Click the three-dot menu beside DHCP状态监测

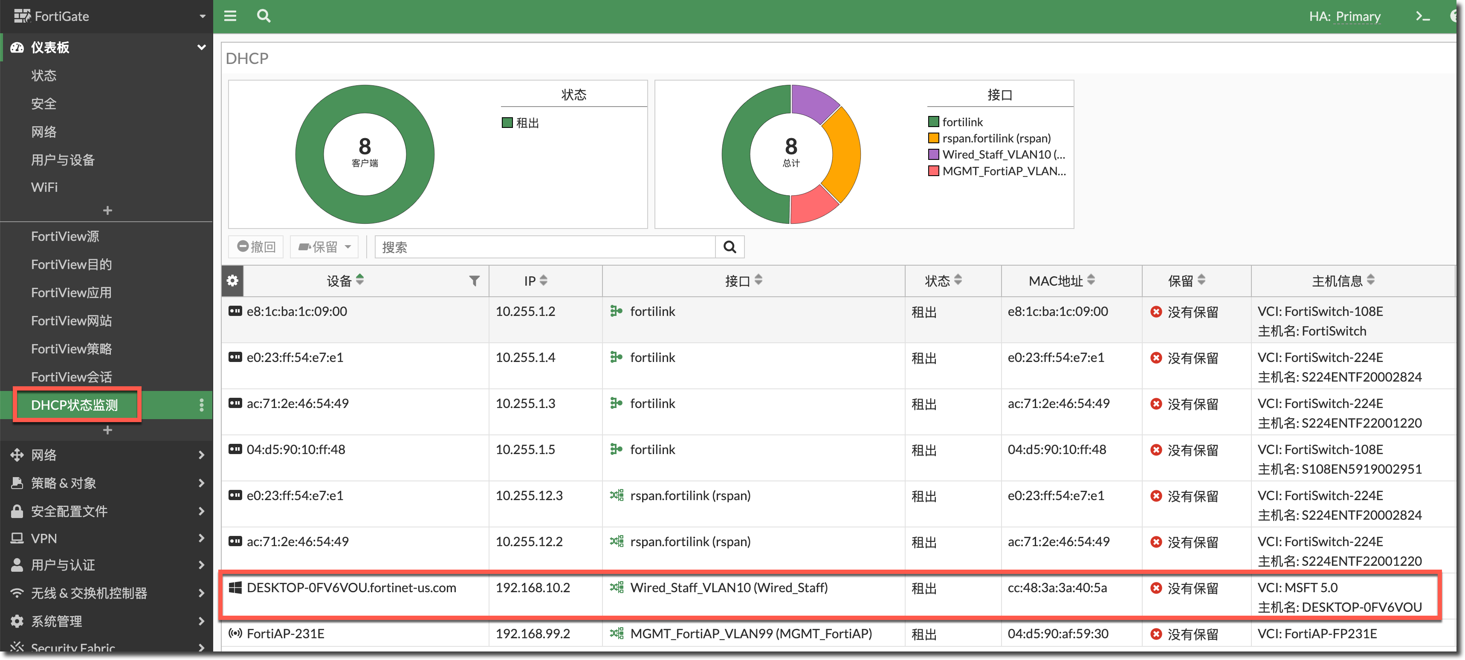pyautogui.click(x=201, y=405)
